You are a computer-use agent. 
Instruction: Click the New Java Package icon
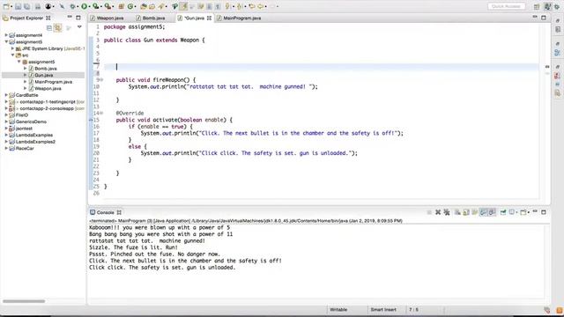click(x=122, y=6)
